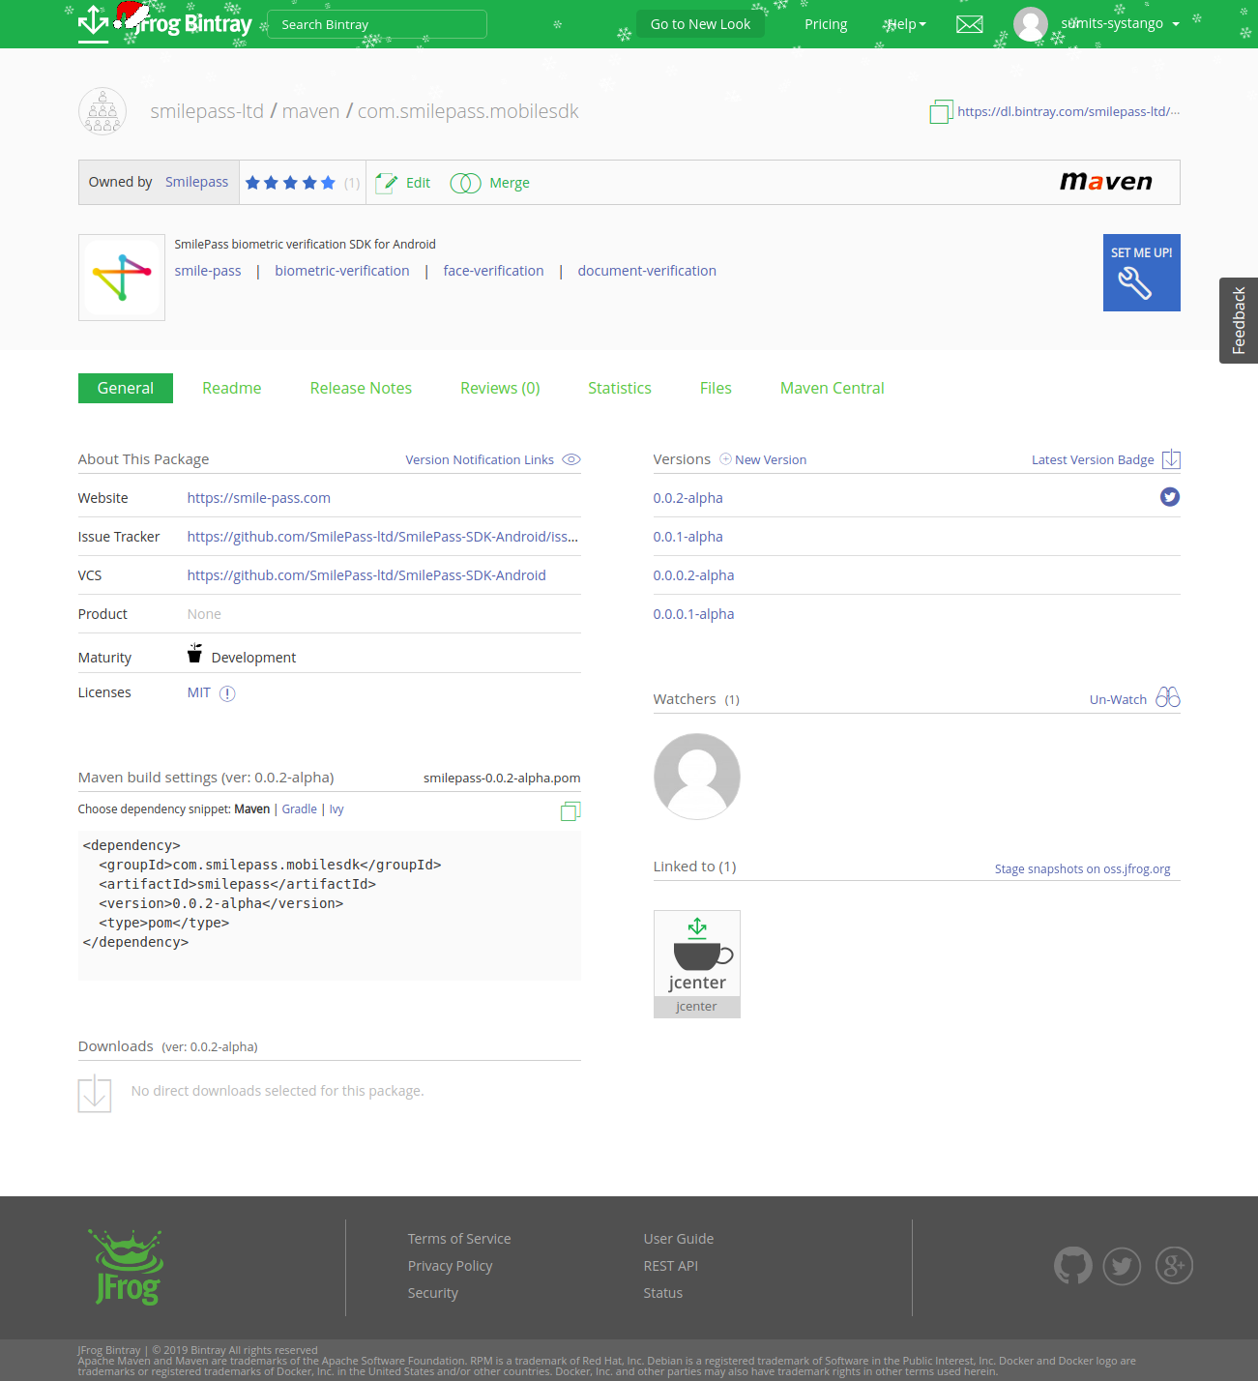The height and width of the screenshot is (1381, 1258).
Task: Click the Go to New Look button
Action: coord(700,24)
